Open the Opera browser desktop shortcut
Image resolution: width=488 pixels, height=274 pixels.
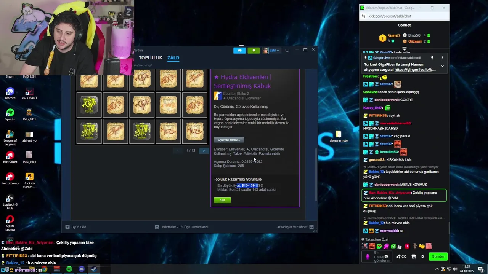(x=10, y=223)
